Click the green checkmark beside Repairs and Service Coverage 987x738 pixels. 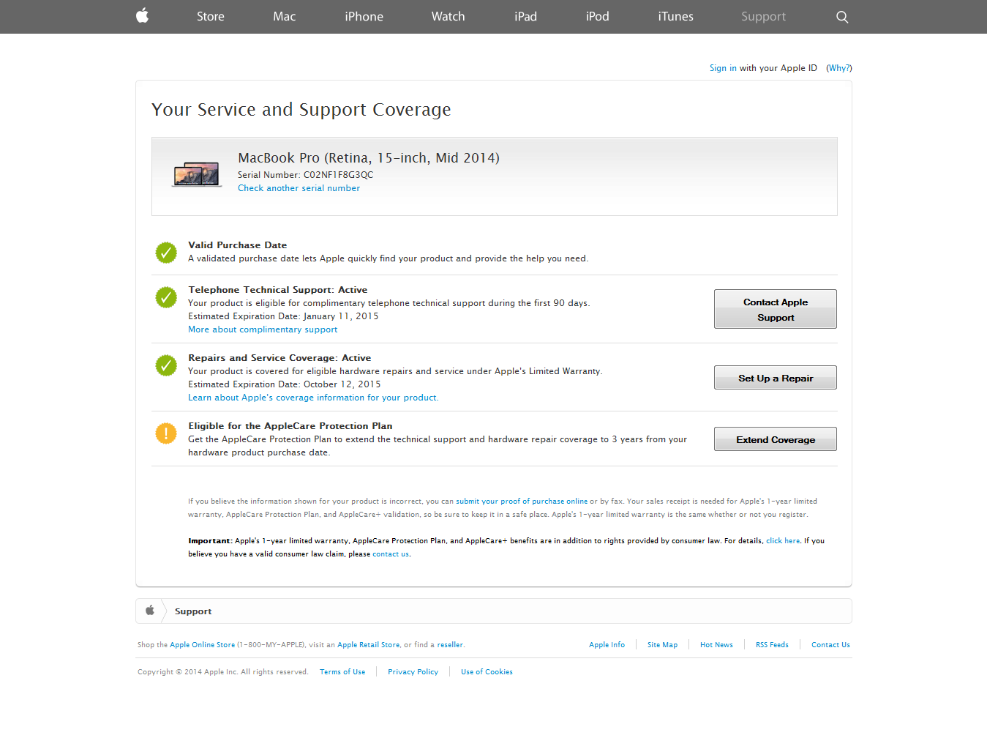point(166,365)
